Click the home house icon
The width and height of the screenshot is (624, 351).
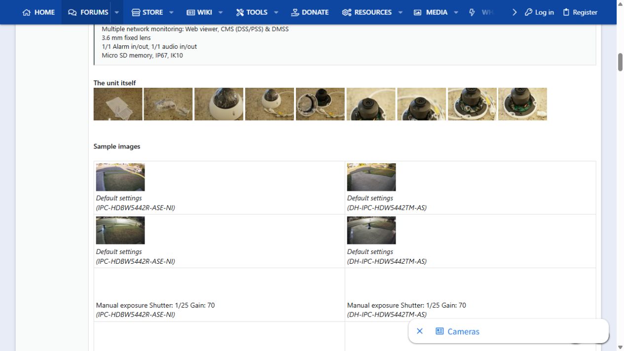pyautogui.click(x=27, y=12)
